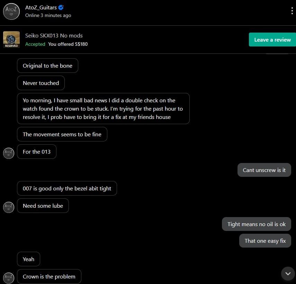Click the AtoZ_Guitars username

[41, 8]
